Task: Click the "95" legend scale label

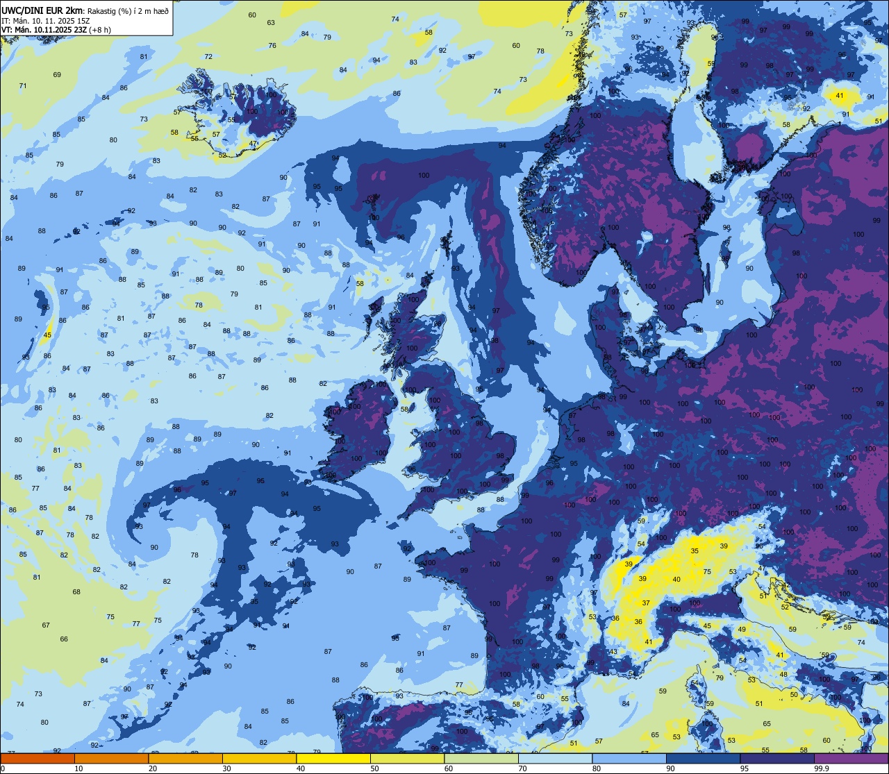Action: tap(745, 768)
